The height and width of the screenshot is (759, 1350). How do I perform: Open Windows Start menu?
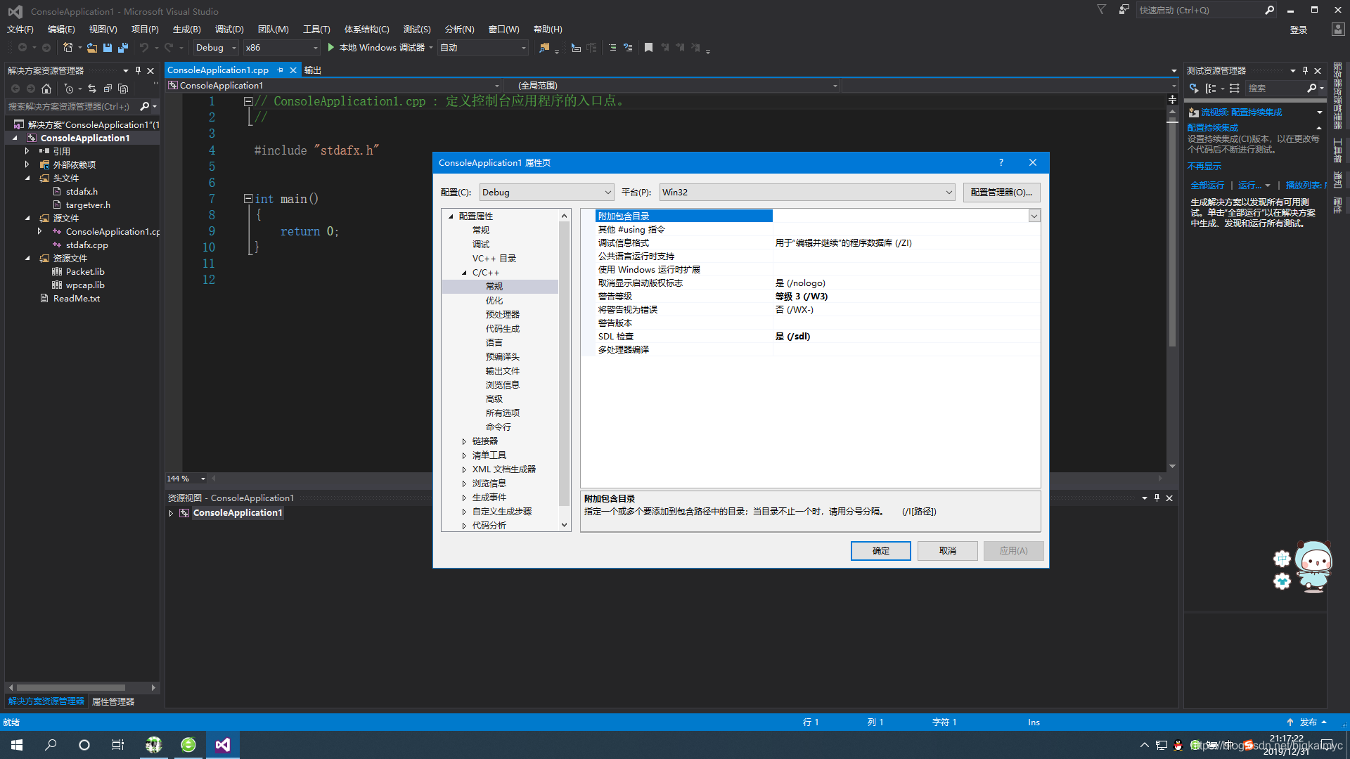(17, 745)
